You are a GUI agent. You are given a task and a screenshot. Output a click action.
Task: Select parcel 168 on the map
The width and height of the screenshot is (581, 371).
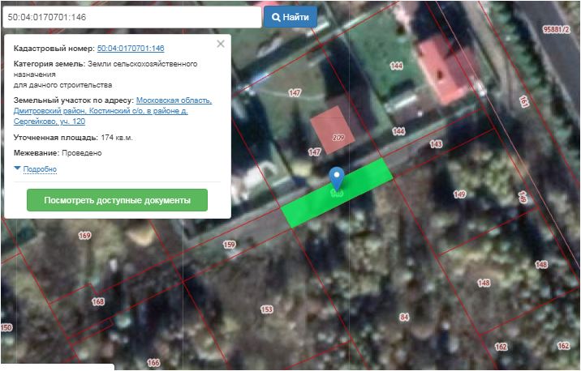98,301
